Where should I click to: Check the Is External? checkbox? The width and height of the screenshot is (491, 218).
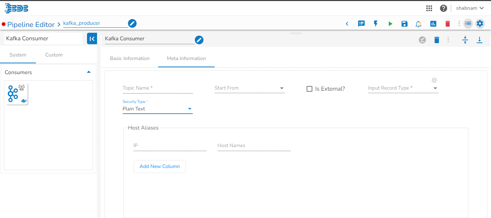309,89
